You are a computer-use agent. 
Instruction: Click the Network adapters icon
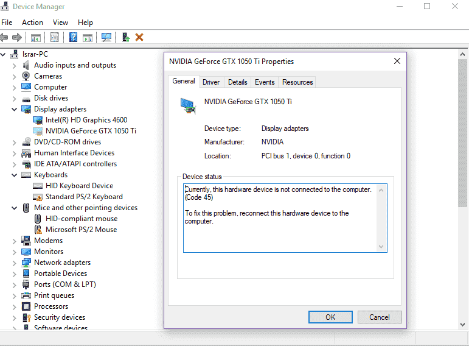[26, 263]
